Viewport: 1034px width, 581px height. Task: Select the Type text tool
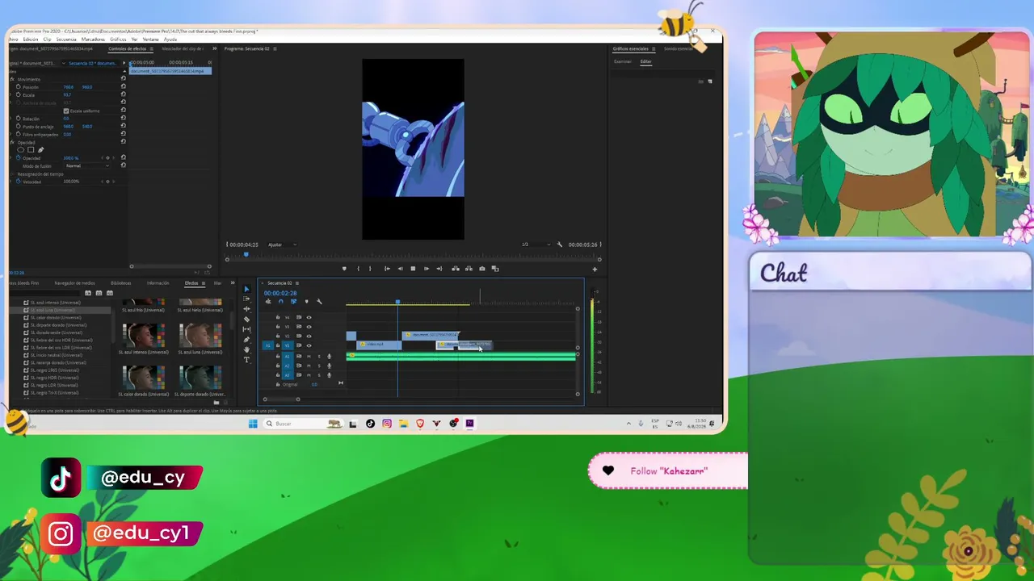[x=246, y=360]
